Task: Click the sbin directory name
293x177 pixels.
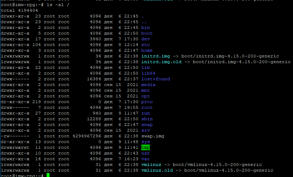Action: 147,119
